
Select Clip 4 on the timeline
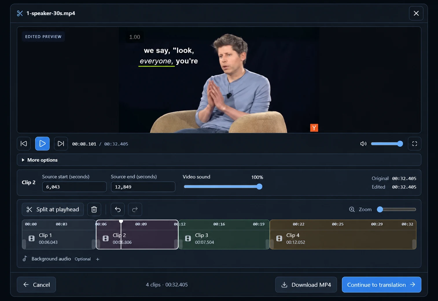pos(343,235)
